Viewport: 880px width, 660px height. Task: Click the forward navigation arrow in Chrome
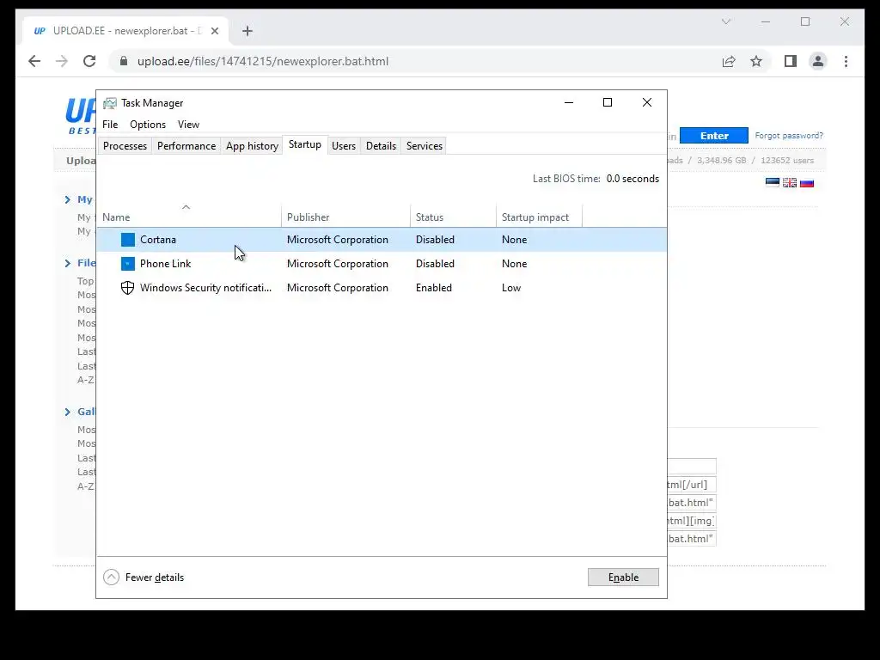click(62, 61)
